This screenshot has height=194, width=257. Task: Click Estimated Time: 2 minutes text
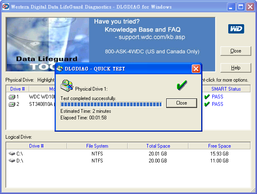[86, 111]
